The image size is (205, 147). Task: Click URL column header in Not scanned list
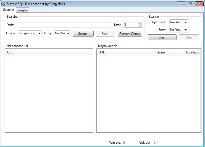49,52
